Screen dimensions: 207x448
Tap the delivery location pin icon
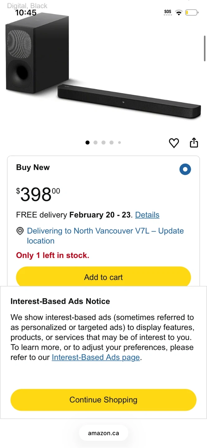[x=20, y=231]
